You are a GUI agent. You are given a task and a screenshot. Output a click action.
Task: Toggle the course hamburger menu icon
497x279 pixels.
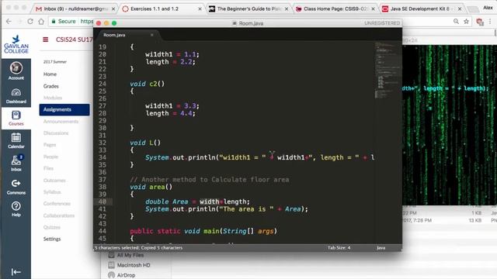(46, 40)
